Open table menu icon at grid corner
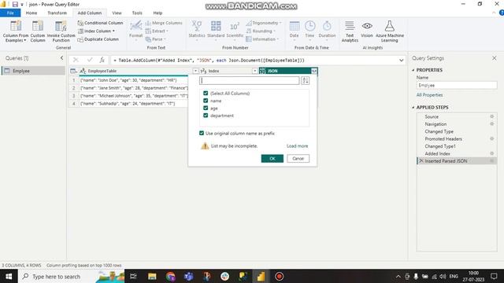Screen dimensions: 504x283 [73, 71]
